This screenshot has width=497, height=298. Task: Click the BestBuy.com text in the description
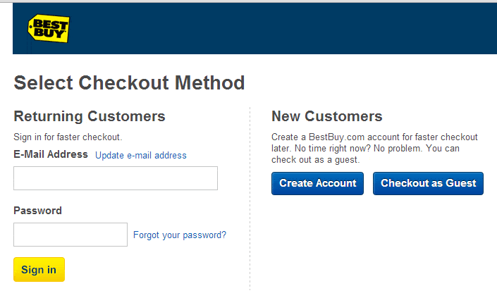coord(336,137)
